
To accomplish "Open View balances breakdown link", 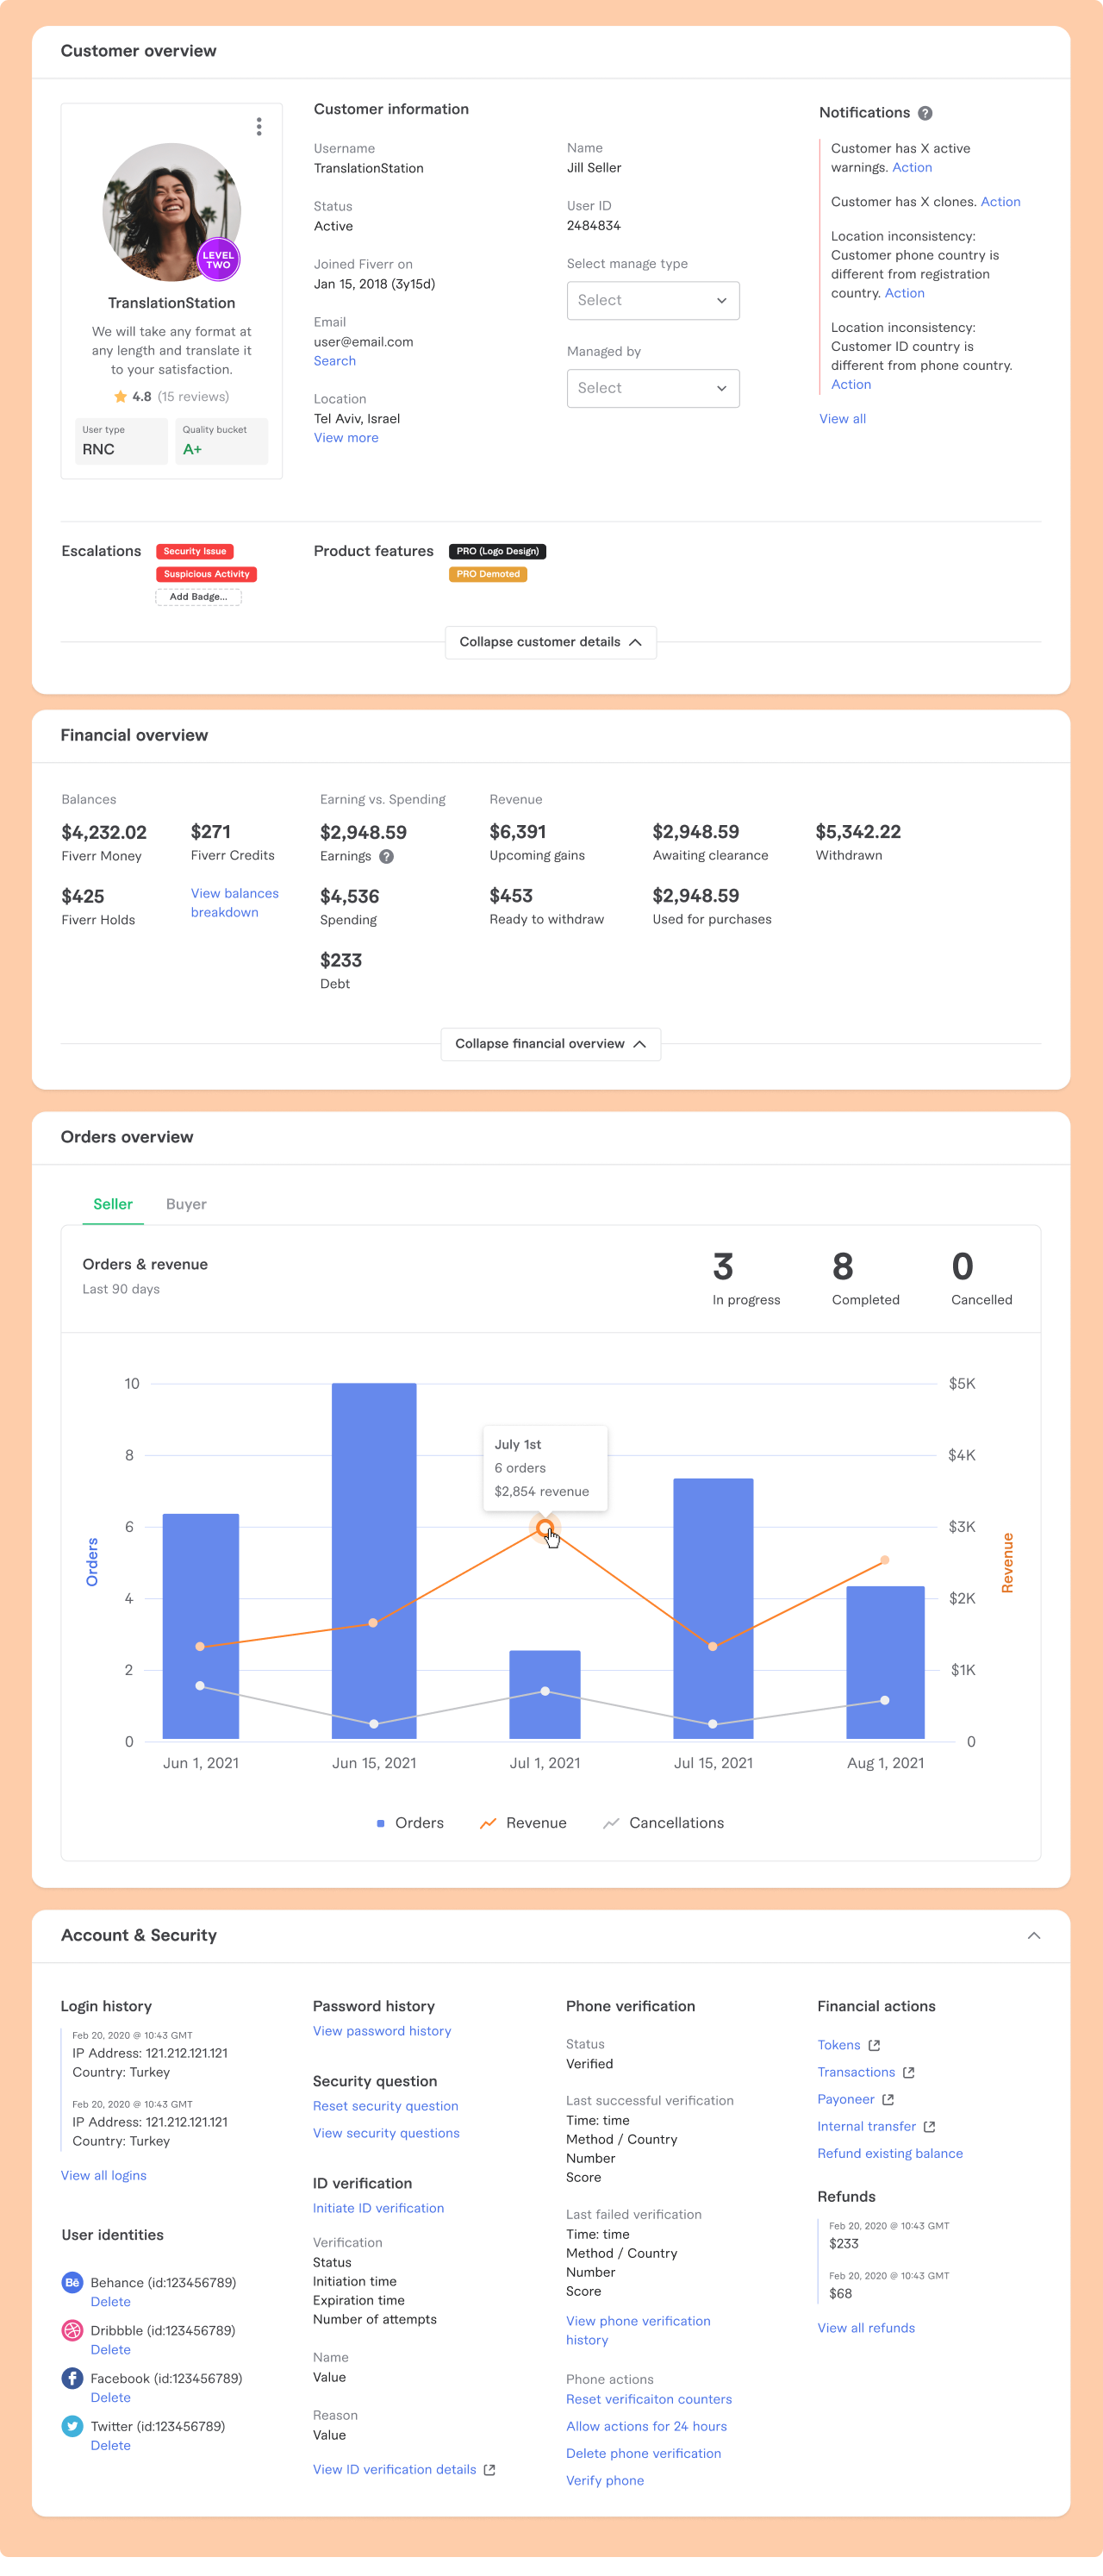I will [234, 902].
